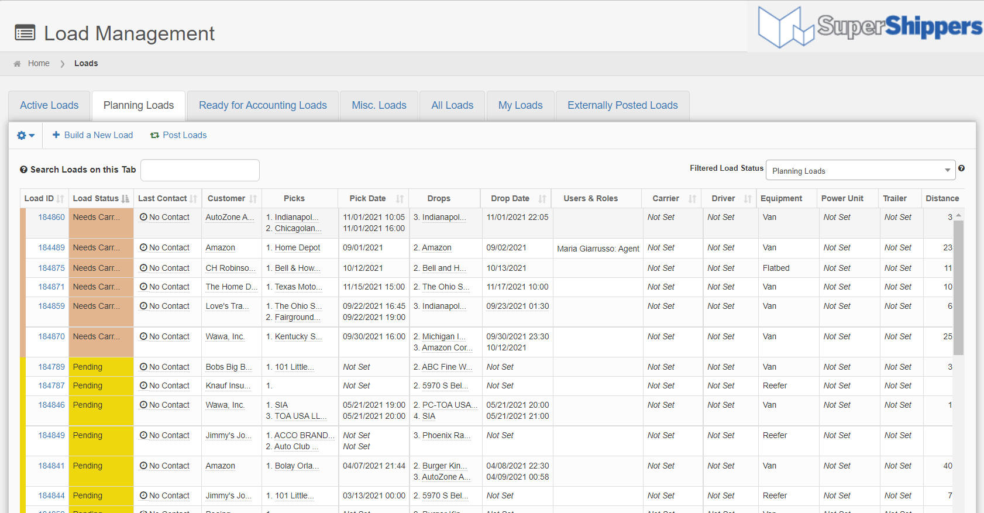Focus the Search Loads input field
Image resolution: width=984 pixels, height=513 pixels.
click(200, 170)
